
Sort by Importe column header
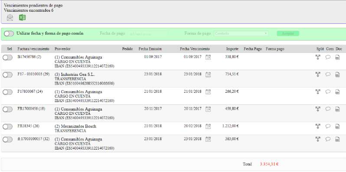point(232,49)
